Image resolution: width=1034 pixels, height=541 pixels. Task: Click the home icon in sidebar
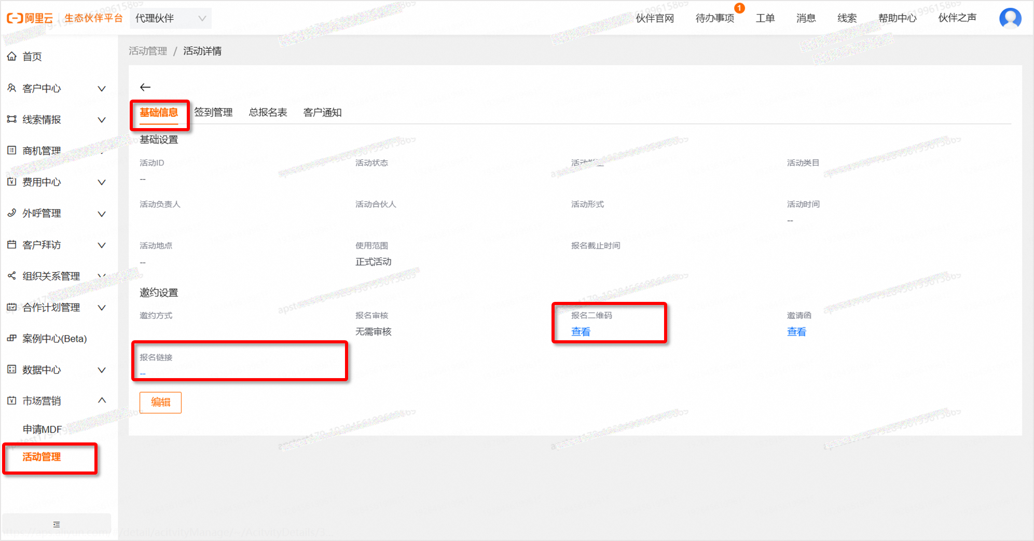point(11,57)
